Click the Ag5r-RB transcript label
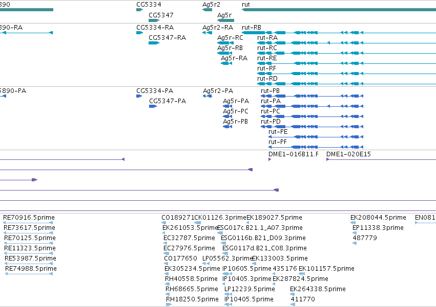Screen dimensions: 436x307 tap(230, 48)
